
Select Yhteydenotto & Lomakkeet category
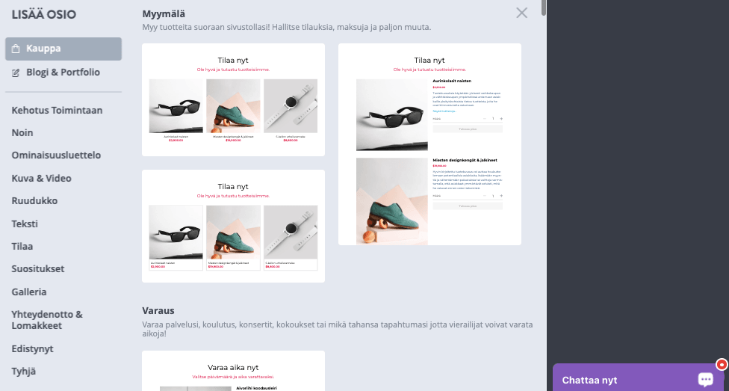pos(47,320)
